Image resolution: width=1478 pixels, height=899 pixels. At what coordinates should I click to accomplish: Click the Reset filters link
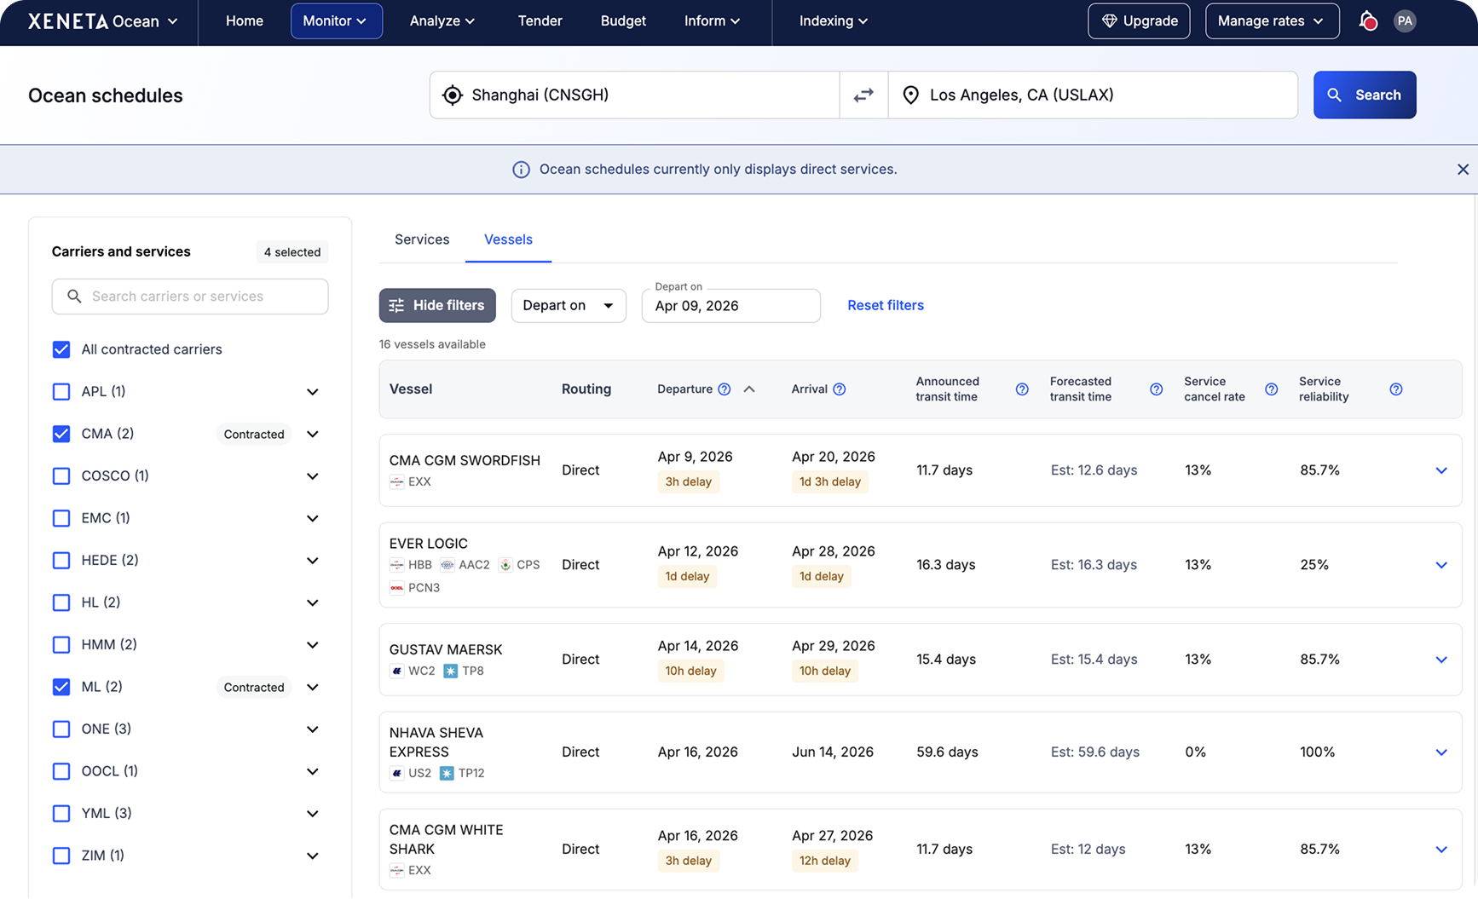[885, 305]
